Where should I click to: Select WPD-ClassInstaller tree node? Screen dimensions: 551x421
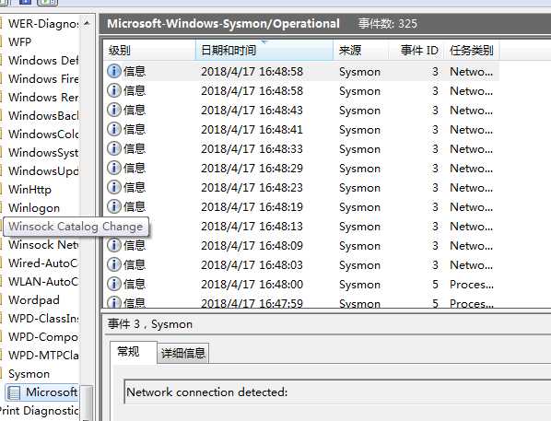coord(43,319)
